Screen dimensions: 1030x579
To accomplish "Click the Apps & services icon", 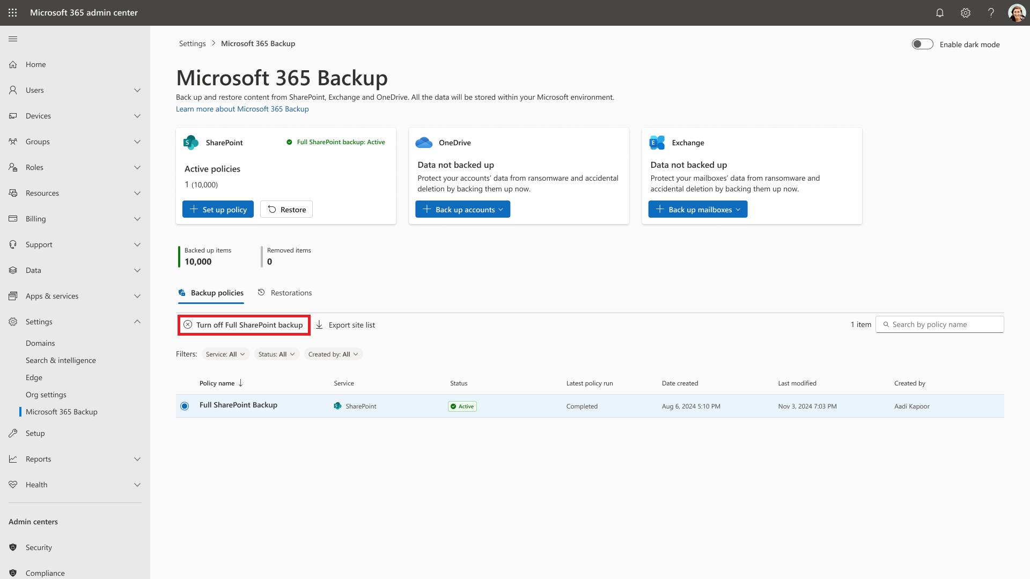I will (13, 296).
